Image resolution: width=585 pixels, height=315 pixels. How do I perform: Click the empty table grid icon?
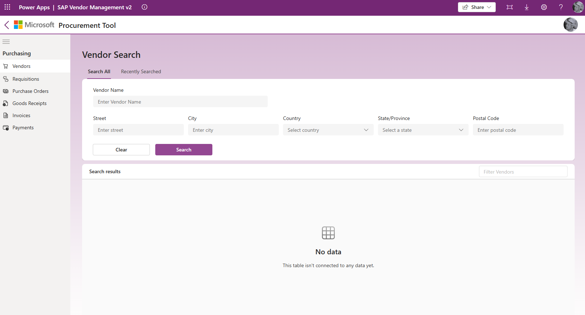click(328, 233)
